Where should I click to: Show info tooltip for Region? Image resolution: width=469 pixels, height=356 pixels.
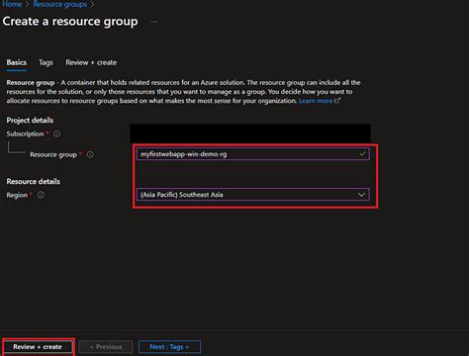point(41,195)
